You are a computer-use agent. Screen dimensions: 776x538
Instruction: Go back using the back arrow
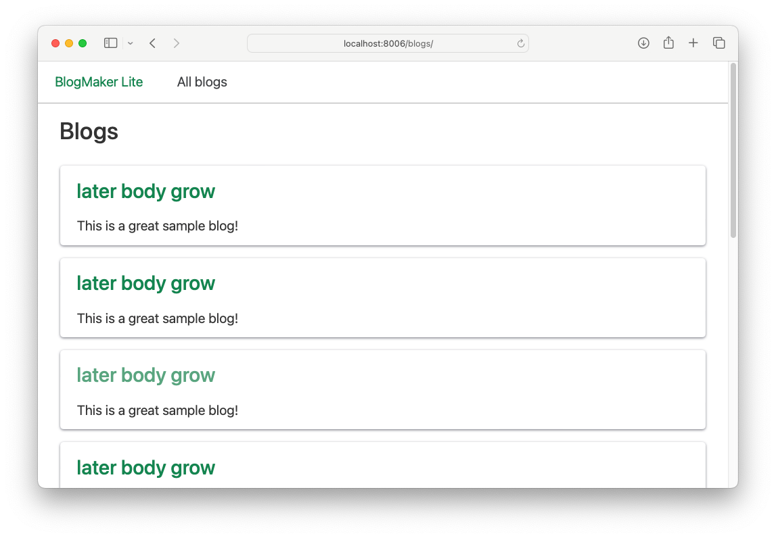pyautogui.click(x=152, y=43)
